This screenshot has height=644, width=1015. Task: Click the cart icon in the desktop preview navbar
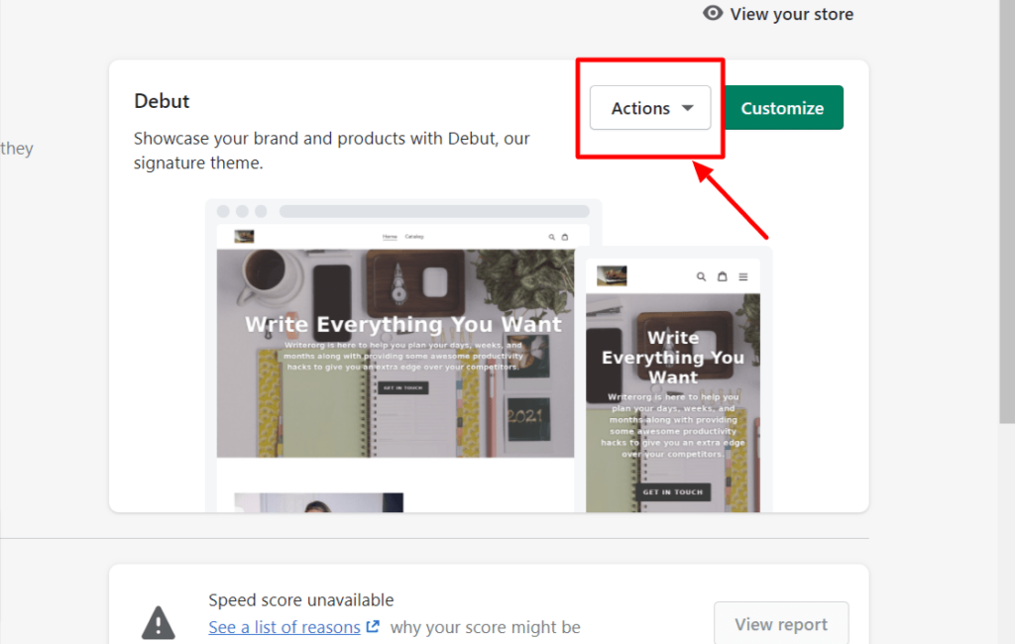tap(565, 236)
